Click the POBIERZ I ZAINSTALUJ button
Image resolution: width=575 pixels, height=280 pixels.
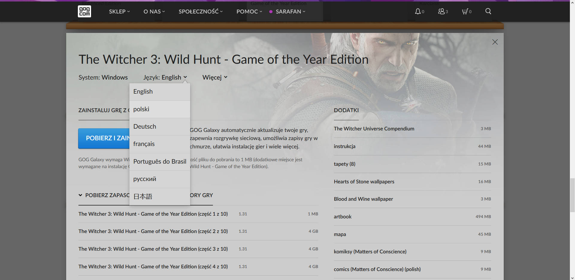(104, 138)
